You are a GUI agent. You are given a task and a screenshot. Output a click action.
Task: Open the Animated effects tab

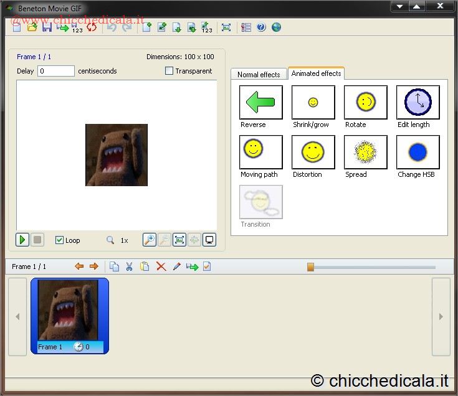click(x=316, y=73)
